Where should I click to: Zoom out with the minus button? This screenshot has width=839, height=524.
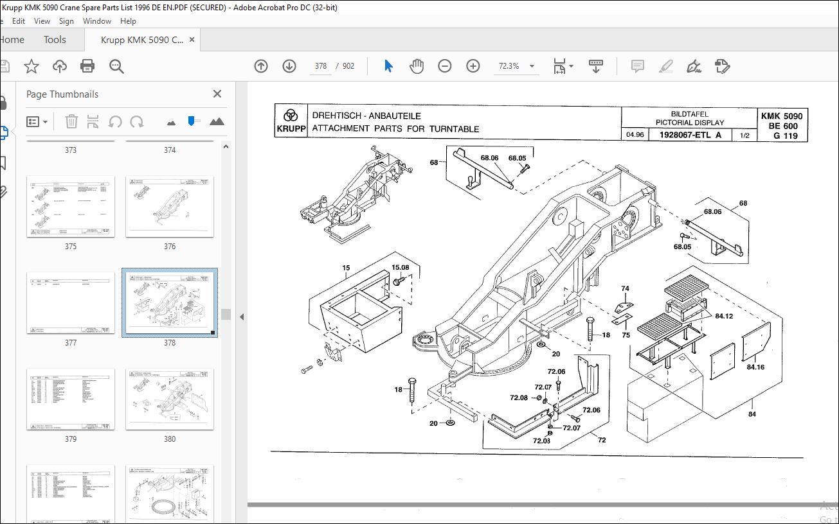(x=445, y=65)
